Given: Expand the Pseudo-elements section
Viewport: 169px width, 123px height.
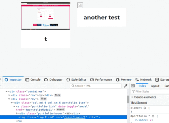Looking at the screenshot, I should (x=132, y=97).
